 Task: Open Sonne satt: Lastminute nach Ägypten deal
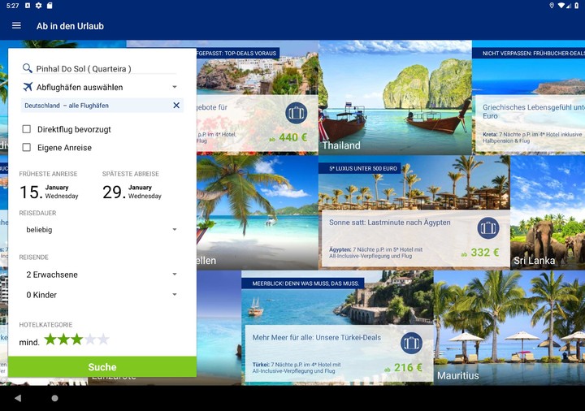coord(415,239)
